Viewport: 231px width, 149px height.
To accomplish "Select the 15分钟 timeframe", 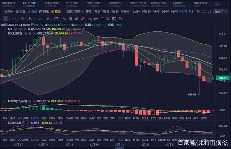I will coord(135,12).
